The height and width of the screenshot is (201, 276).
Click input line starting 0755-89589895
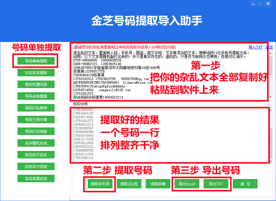click(x=97, y=60)
